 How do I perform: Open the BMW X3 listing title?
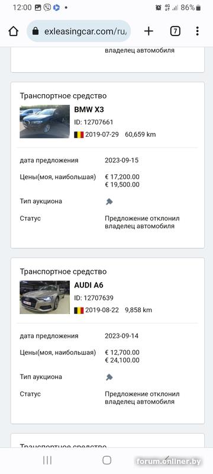pyautogui.click(x=89, y=110)
